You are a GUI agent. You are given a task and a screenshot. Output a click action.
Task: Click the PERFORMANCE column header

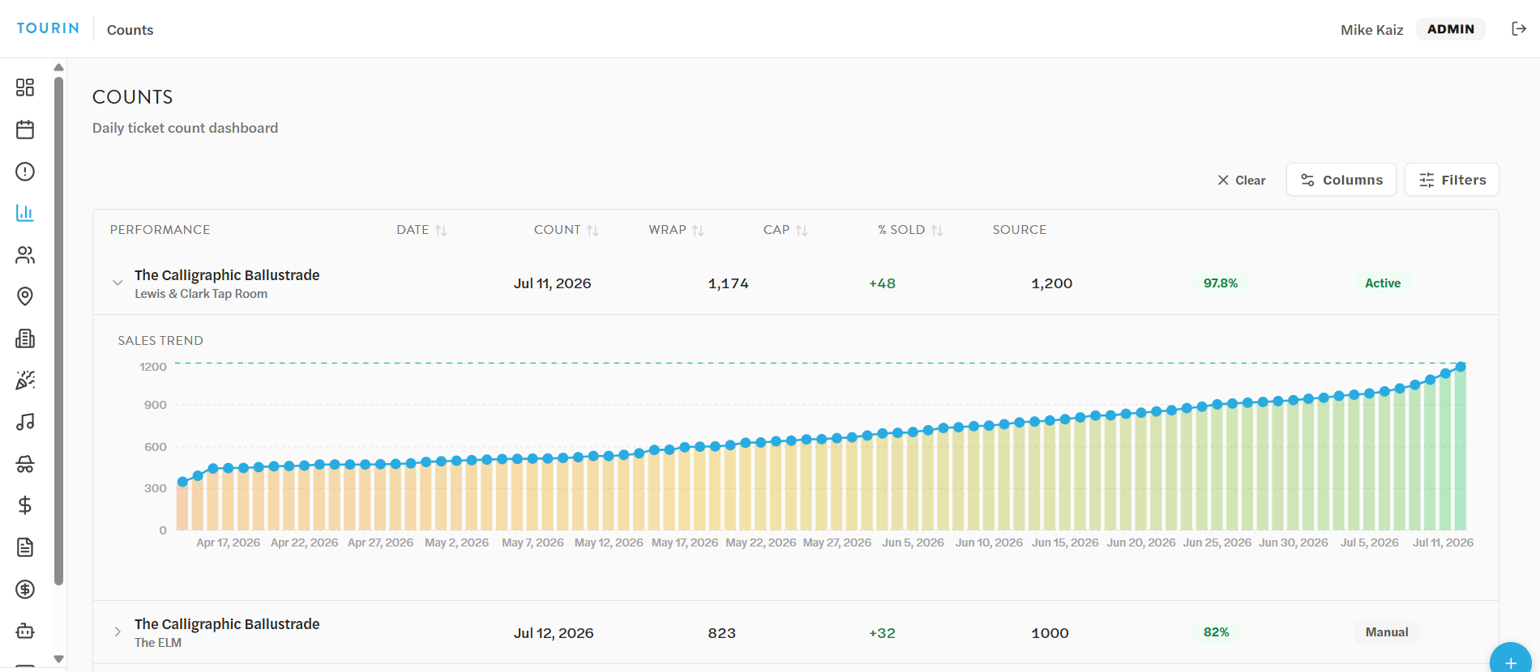[x=160, y=230]
